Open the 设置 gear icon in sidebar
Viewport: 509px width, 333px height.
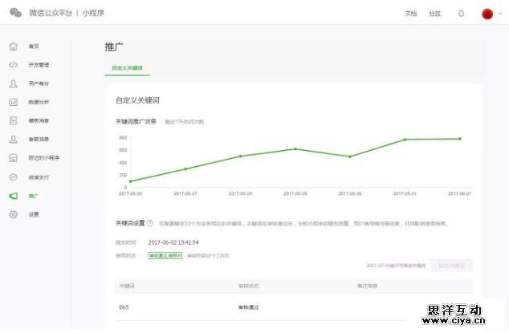pos(13,214)
